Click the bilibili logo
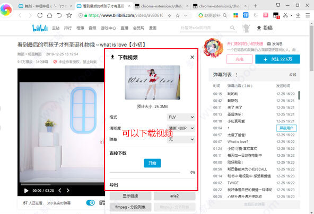This screenshot has height=214, width=314. tap(40, 28)
